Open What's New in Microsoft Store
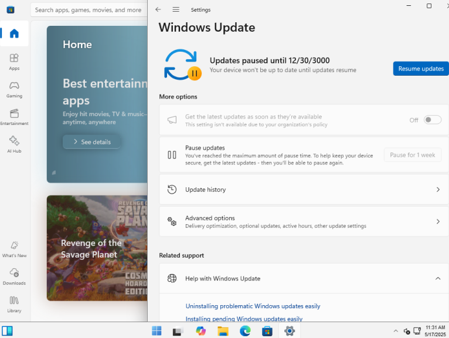This screenshot has width=449, height=338. point(14,249)
